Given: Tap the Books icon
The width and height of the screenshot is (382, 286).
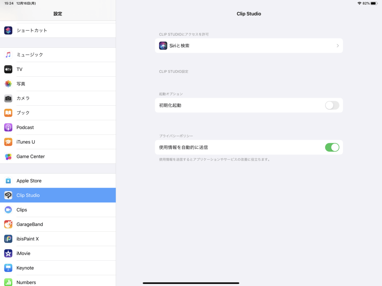Looking at the screenshot, I should [x=8, y=113].
